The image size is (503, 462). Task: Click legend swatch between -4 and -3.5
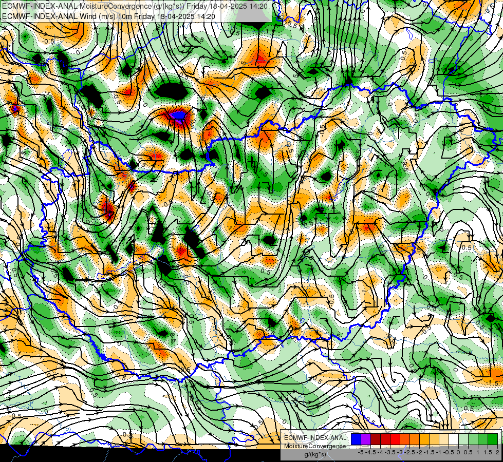point(385,439)
